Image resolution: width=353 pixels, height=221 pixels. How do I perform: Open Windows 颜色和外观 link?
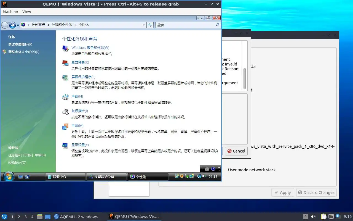pos(90,48)
